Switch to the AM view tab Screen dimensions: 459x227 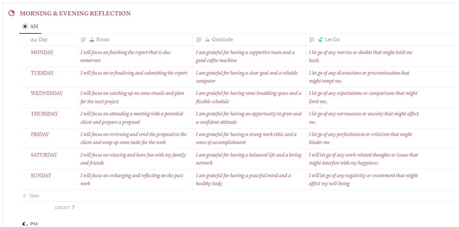[x=31, y=27]
